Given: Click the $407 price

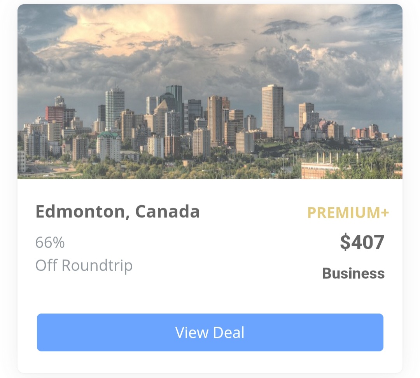Looking at the screenshot, I should coord(362,242).
